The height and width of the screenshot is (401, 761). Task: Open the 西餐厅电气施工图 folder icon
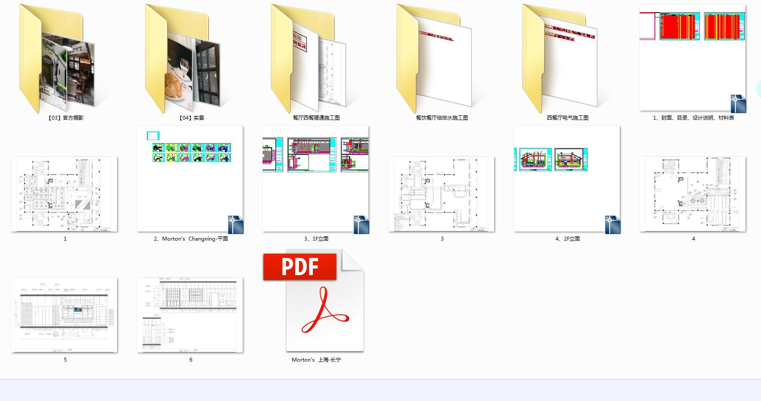(x=559, y=59)
